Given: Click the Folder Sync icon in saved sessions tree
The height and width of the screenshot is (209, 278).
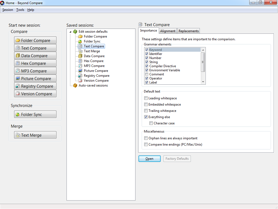Looking at the screenshot, I should tap(80, 41).
